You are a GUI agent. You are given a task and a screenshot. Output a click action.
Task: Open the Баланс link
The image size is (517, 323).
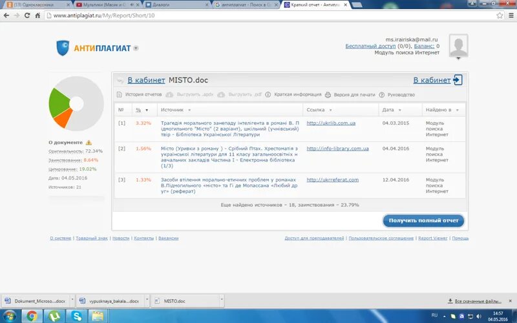tap(424, 46)
